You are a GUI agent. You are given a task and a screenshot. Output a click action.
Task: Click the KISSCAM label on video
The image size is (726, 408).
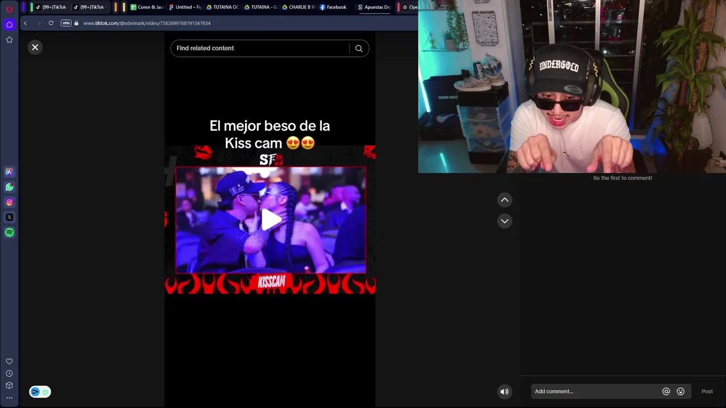(x=271, y=282)
